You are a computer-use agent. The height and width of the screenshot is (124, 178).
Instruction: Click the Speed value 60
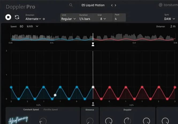pyautogui.click(x=21, y=26)
